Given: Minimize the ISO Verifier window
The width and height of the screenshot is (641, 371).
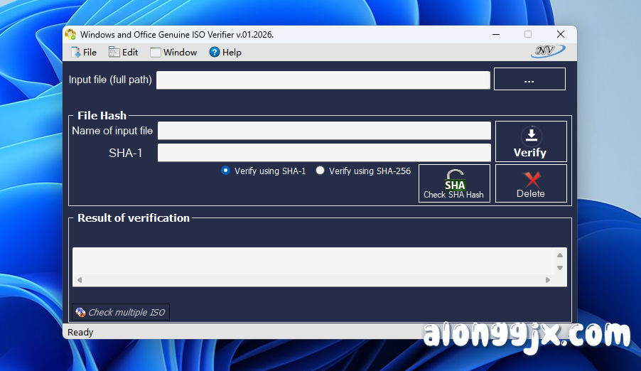Looking at the screenshot, I should click(496, 34).
